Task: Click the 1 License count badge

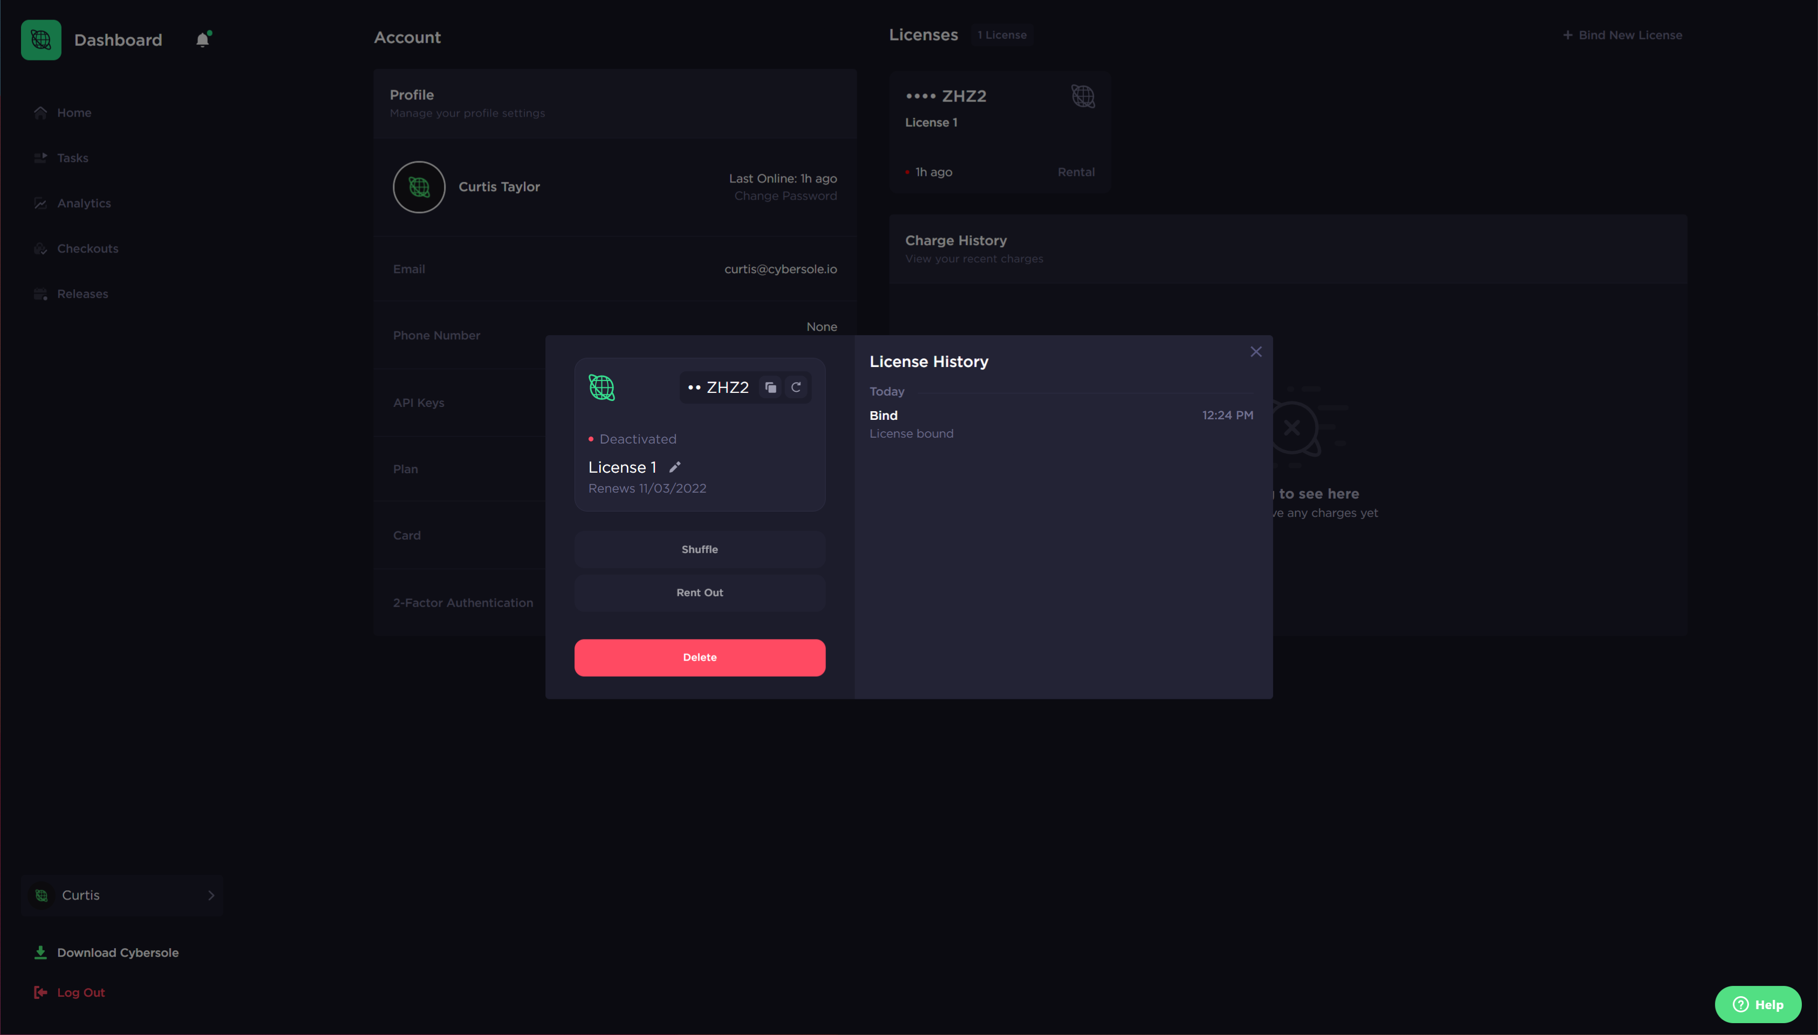Action: tap(1002, 35)
